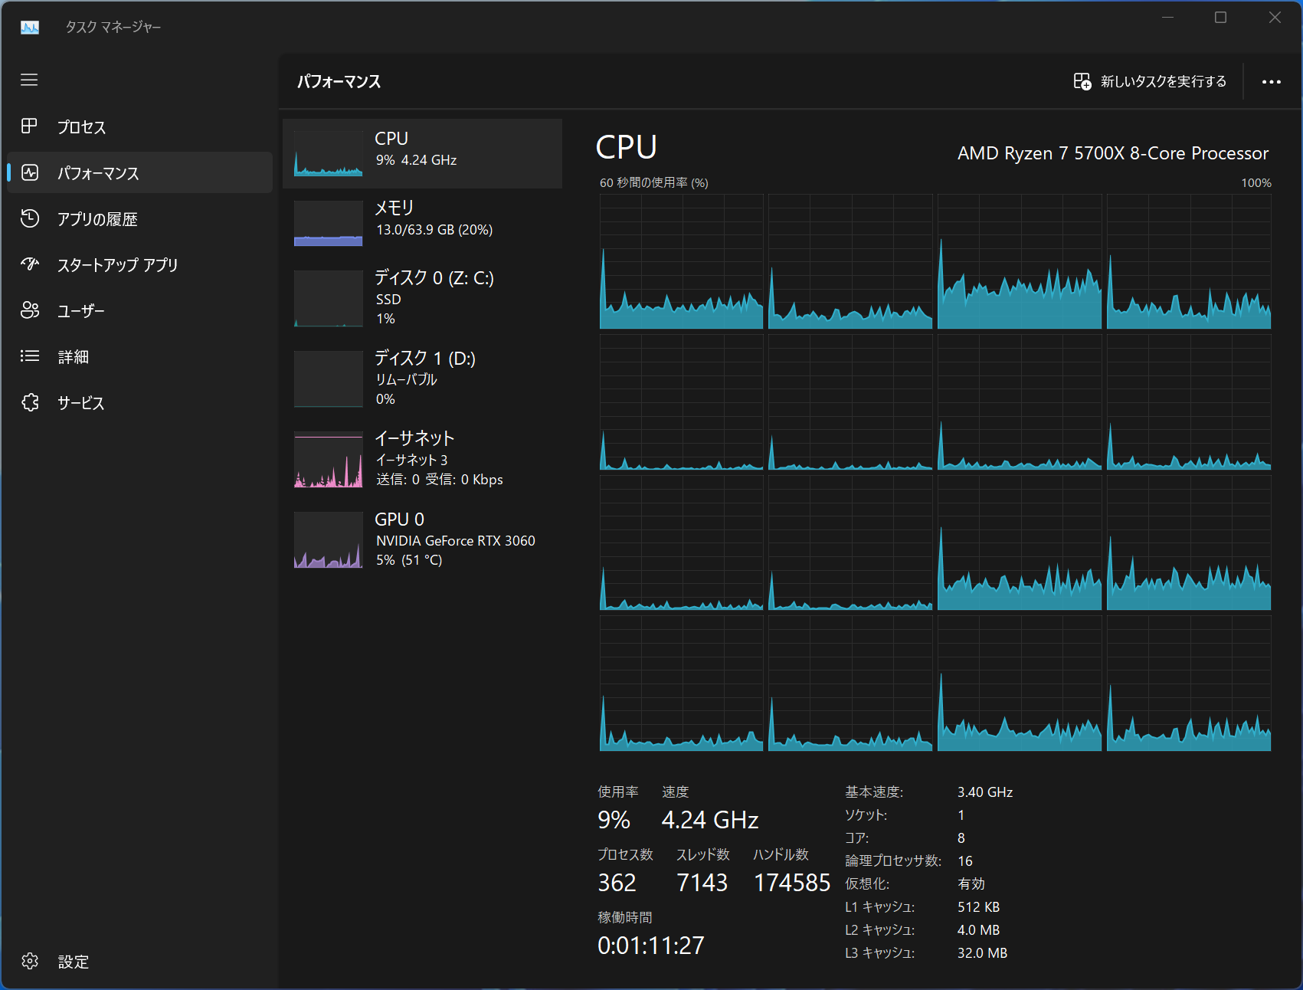Select パフォーマンス in the sidebar
The width and height of the screenshot is (1303, 990).
click(x=139, y=172)
